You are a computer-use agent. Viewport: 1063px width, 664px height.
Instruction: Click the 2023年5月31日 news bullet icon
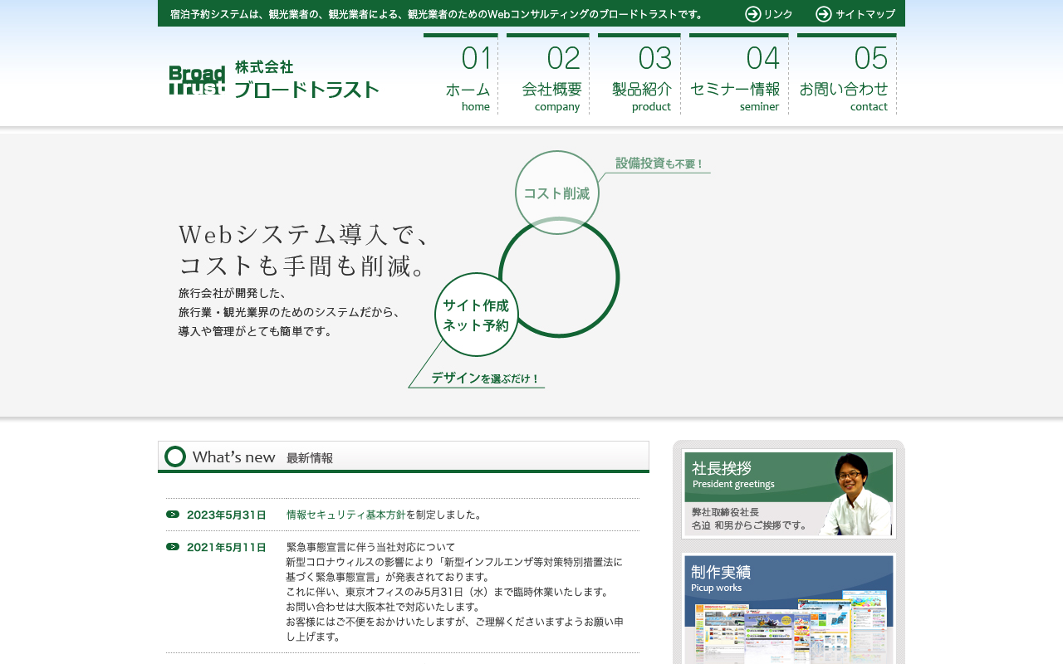(x=173, y=515)
